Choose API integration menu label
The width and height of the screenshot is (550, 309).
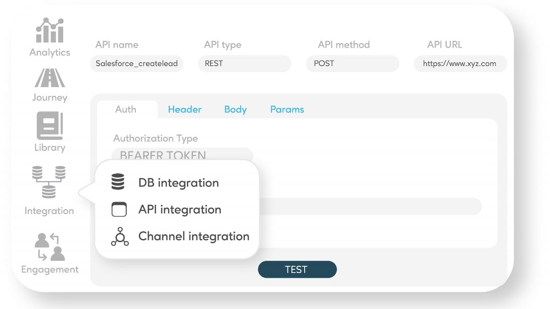pos(180,209)
